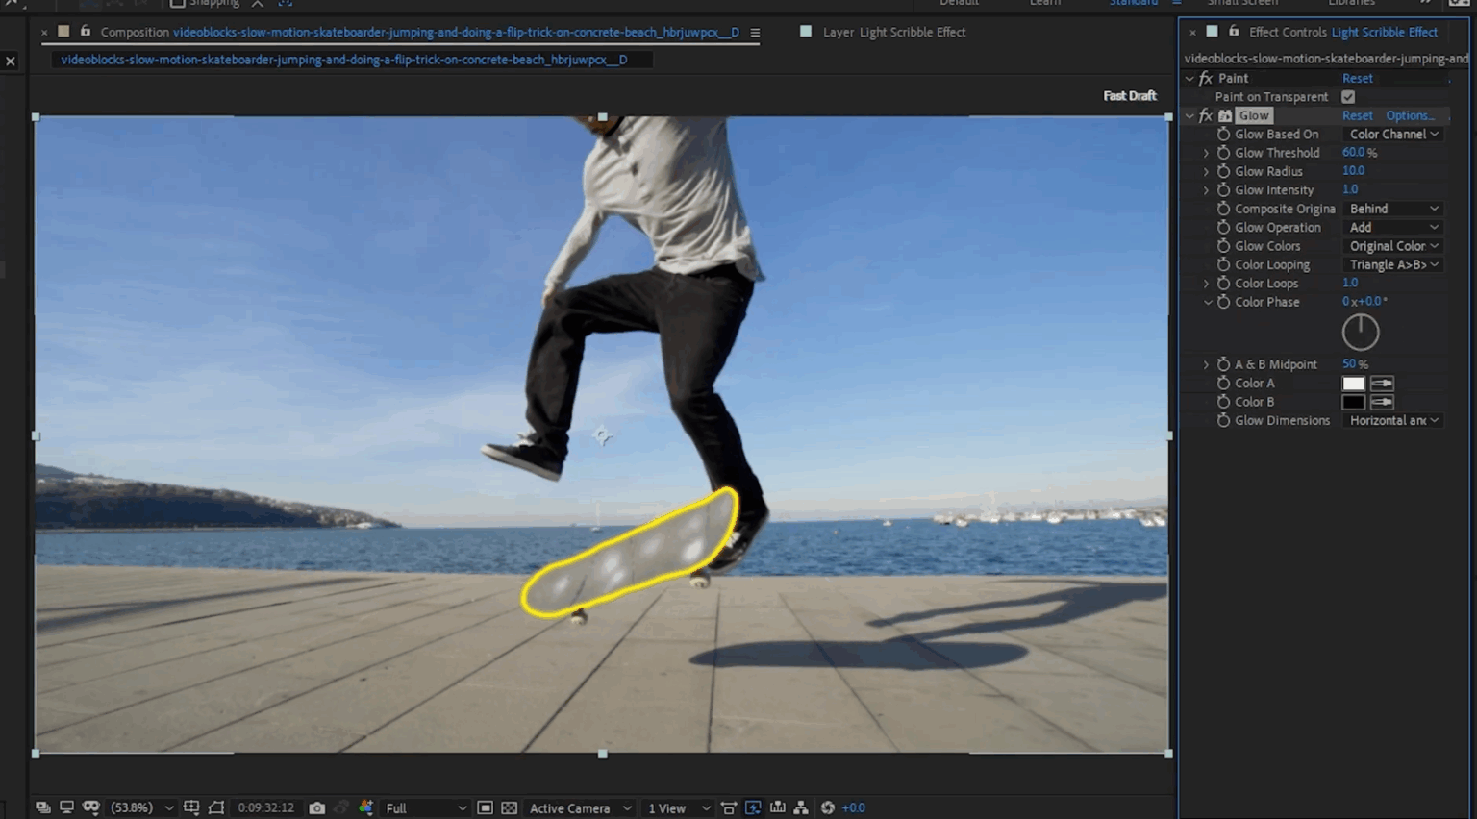Click the Region of Interest icon
This screenshot has height=819, width=1477.
tap(486, 807)
